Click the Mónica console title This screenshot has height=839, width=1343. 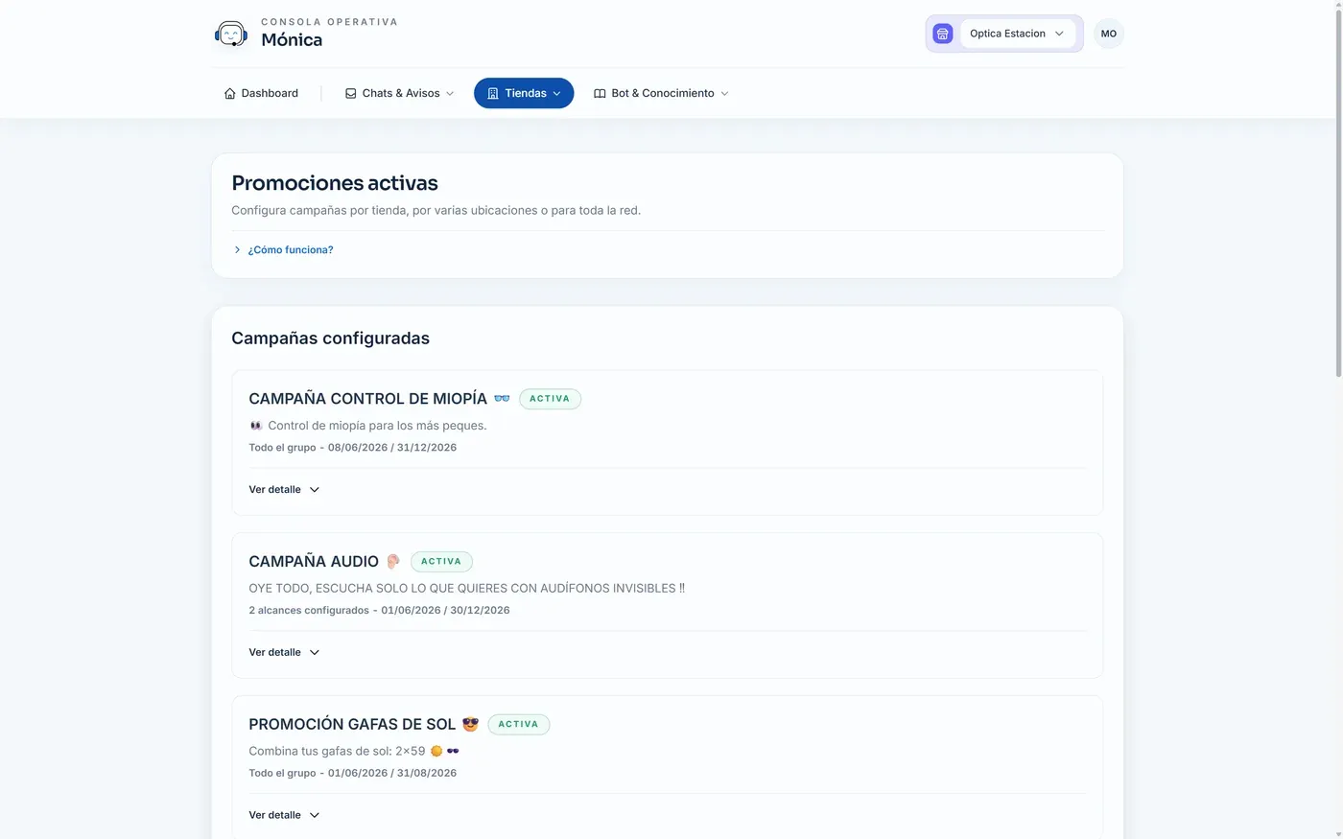(x=292, y=39)
